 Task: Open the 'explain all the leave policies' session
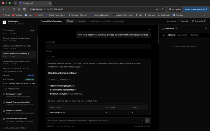point(18,62)
